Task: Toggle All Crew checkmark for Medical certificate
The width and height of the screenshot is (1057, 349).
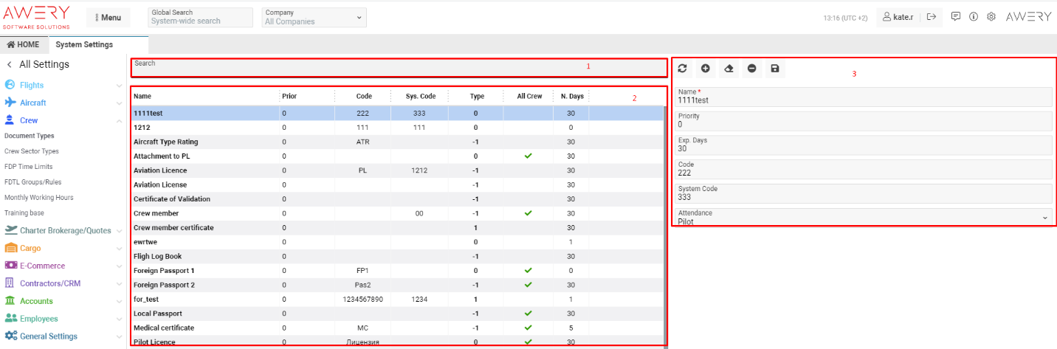Action: click(x=528, y=328)
